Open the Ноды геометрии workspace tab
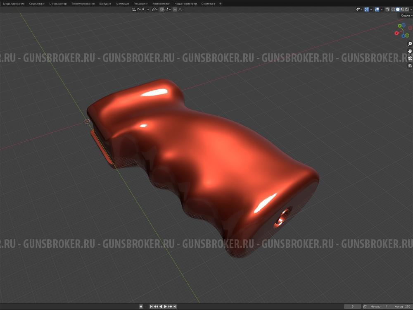 [185, 4]
